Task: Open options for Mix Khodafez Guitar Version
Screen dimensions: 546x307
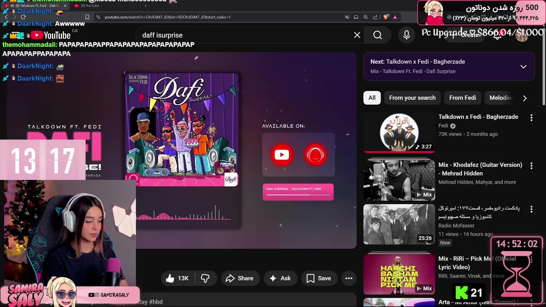Action: pos(531,165)
